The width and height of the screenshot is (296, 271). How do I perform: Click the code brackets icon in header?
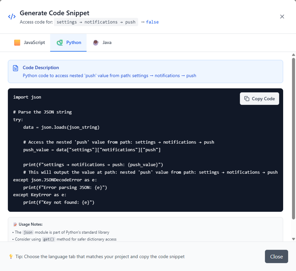coord(12,17)
